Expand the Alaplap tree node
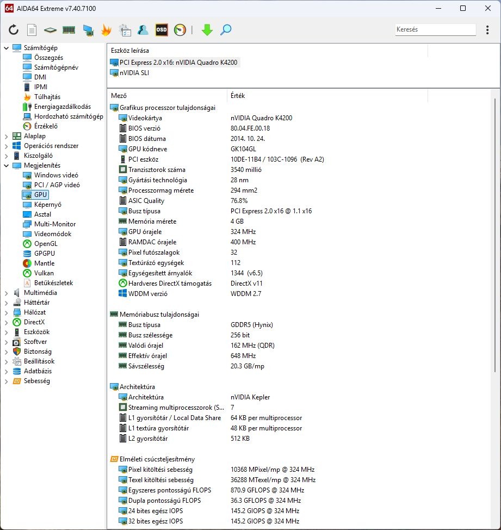 (6, 136)
